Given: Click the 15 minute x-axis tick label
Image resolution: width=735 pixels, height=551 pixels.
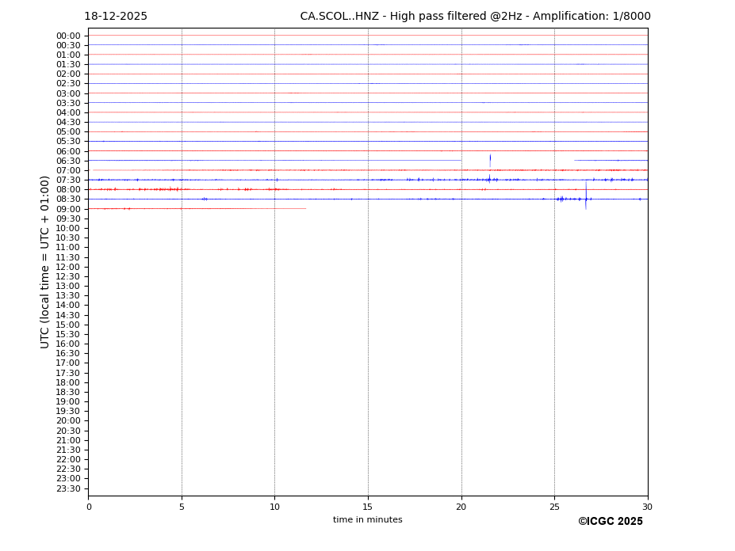Looking at the screenshot, I should (x=368, y=507).
